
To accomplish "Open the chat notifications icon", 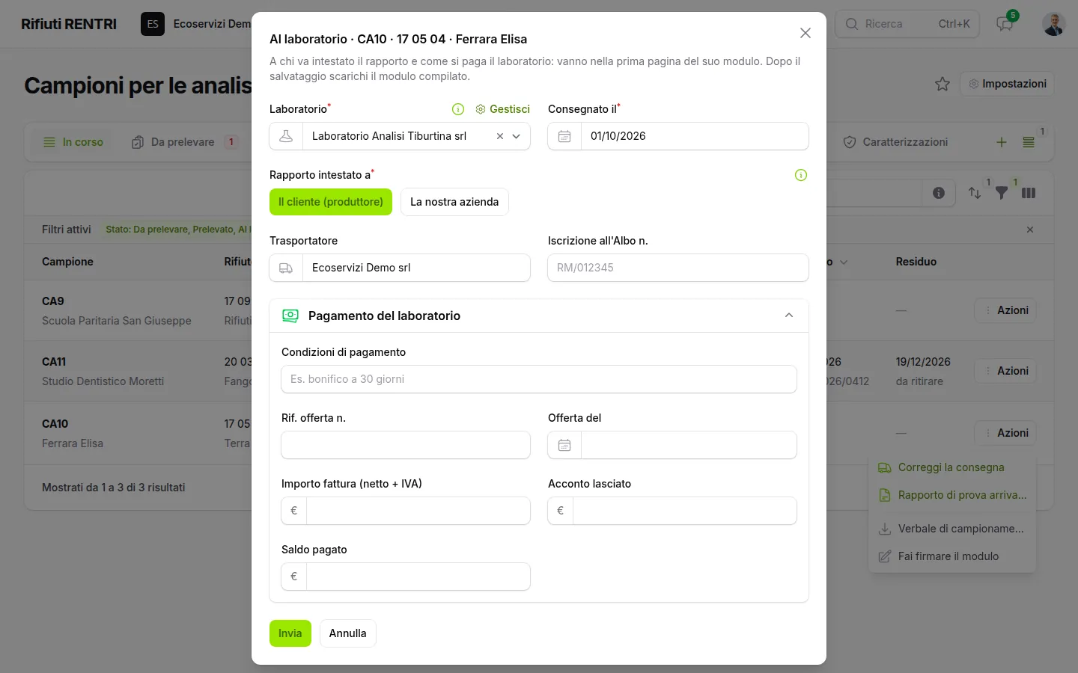I will [1005, 24].
